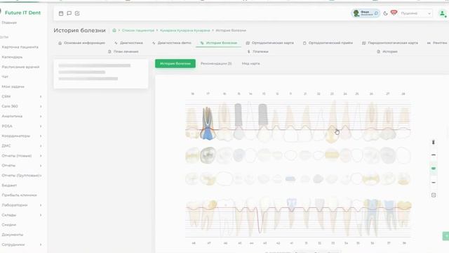Expand the CRM sidebar section

click(22, 97)
